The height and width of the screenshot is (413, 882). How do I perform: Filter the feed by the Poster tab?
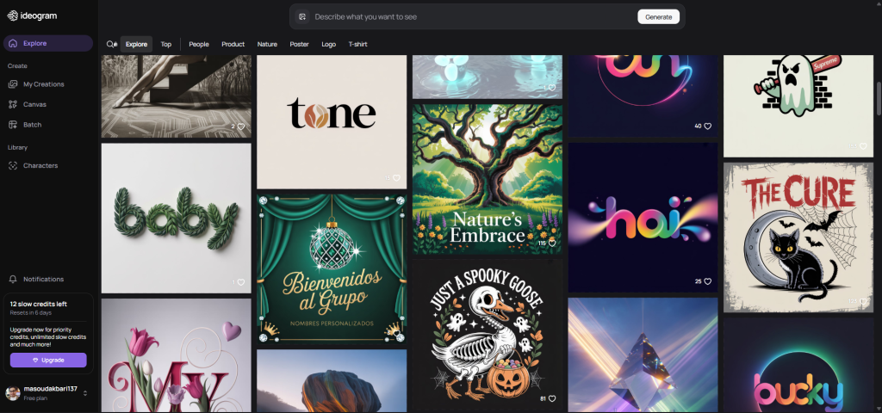(299, 44)
